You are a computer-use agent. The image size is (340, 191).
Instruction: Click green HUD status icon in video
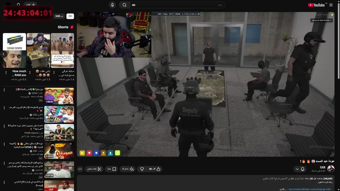(117, 153)
